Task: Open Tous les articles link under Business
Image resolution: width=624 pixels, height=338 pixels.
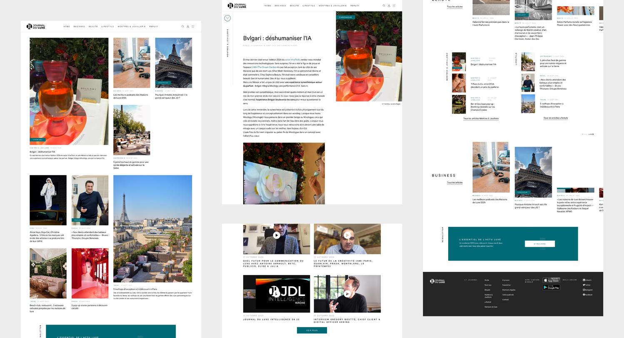Action: point(454,183)
